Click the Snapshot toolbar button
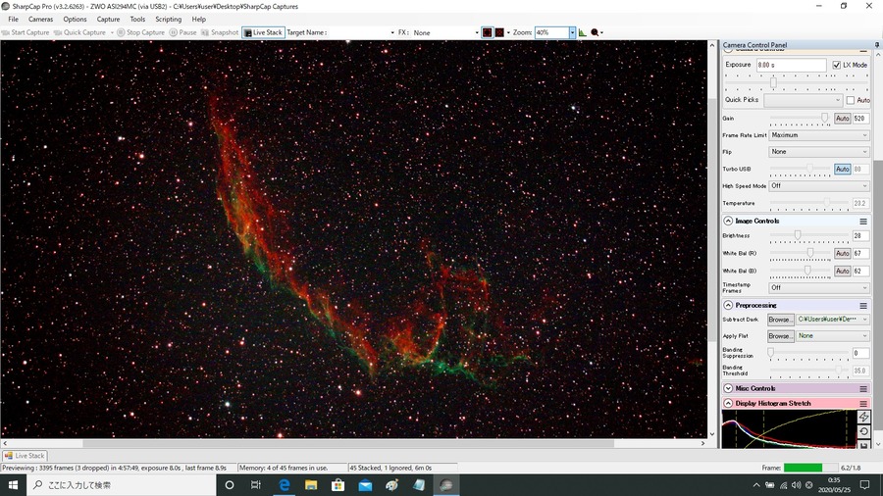Screen dimensions: 883x496 point(220,32)
